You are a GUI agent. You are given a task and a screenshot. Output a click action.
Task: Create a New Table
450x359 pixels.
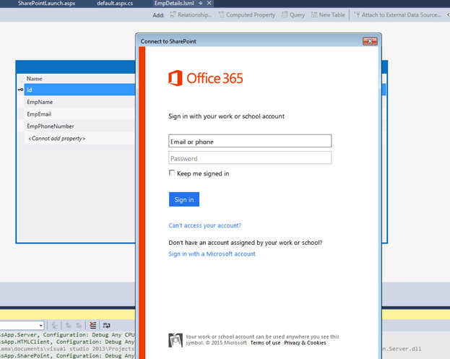(328, 15)
